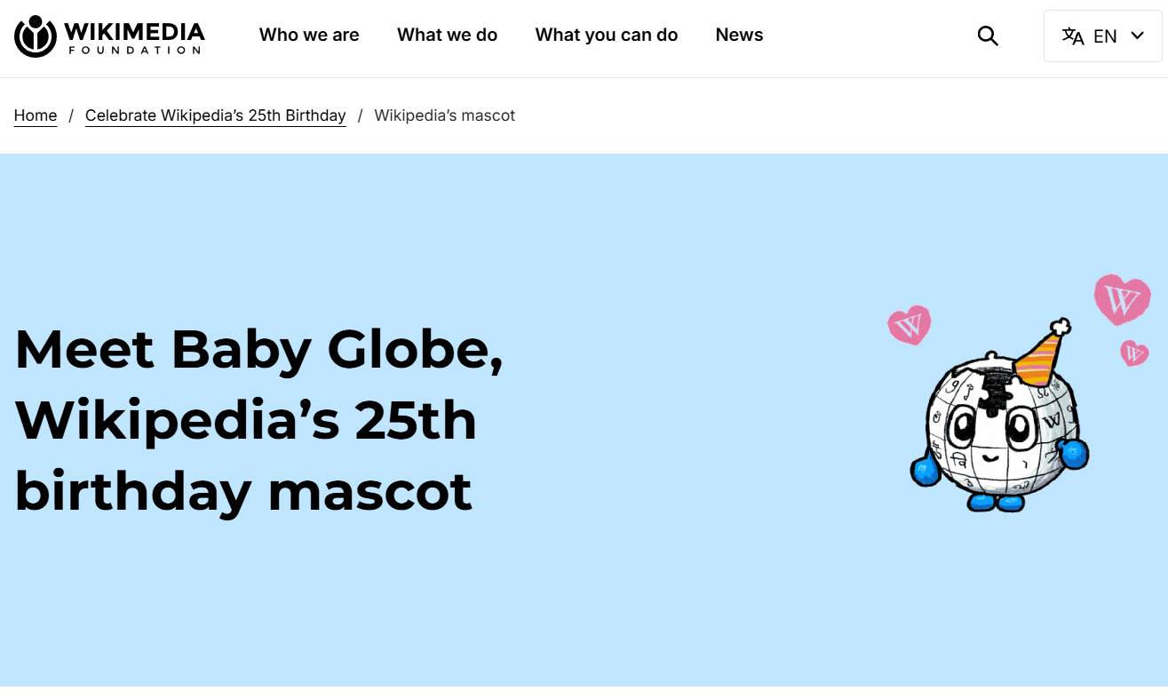
Task: Open the 'What we do' menu
Action: [x=447, y=36]
